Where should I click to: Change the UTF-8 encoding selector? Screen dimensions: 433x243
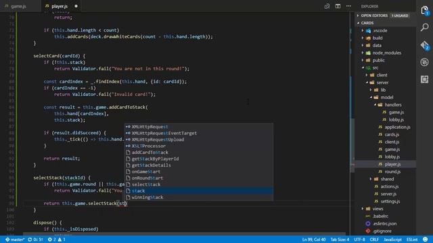coord(359,240)
